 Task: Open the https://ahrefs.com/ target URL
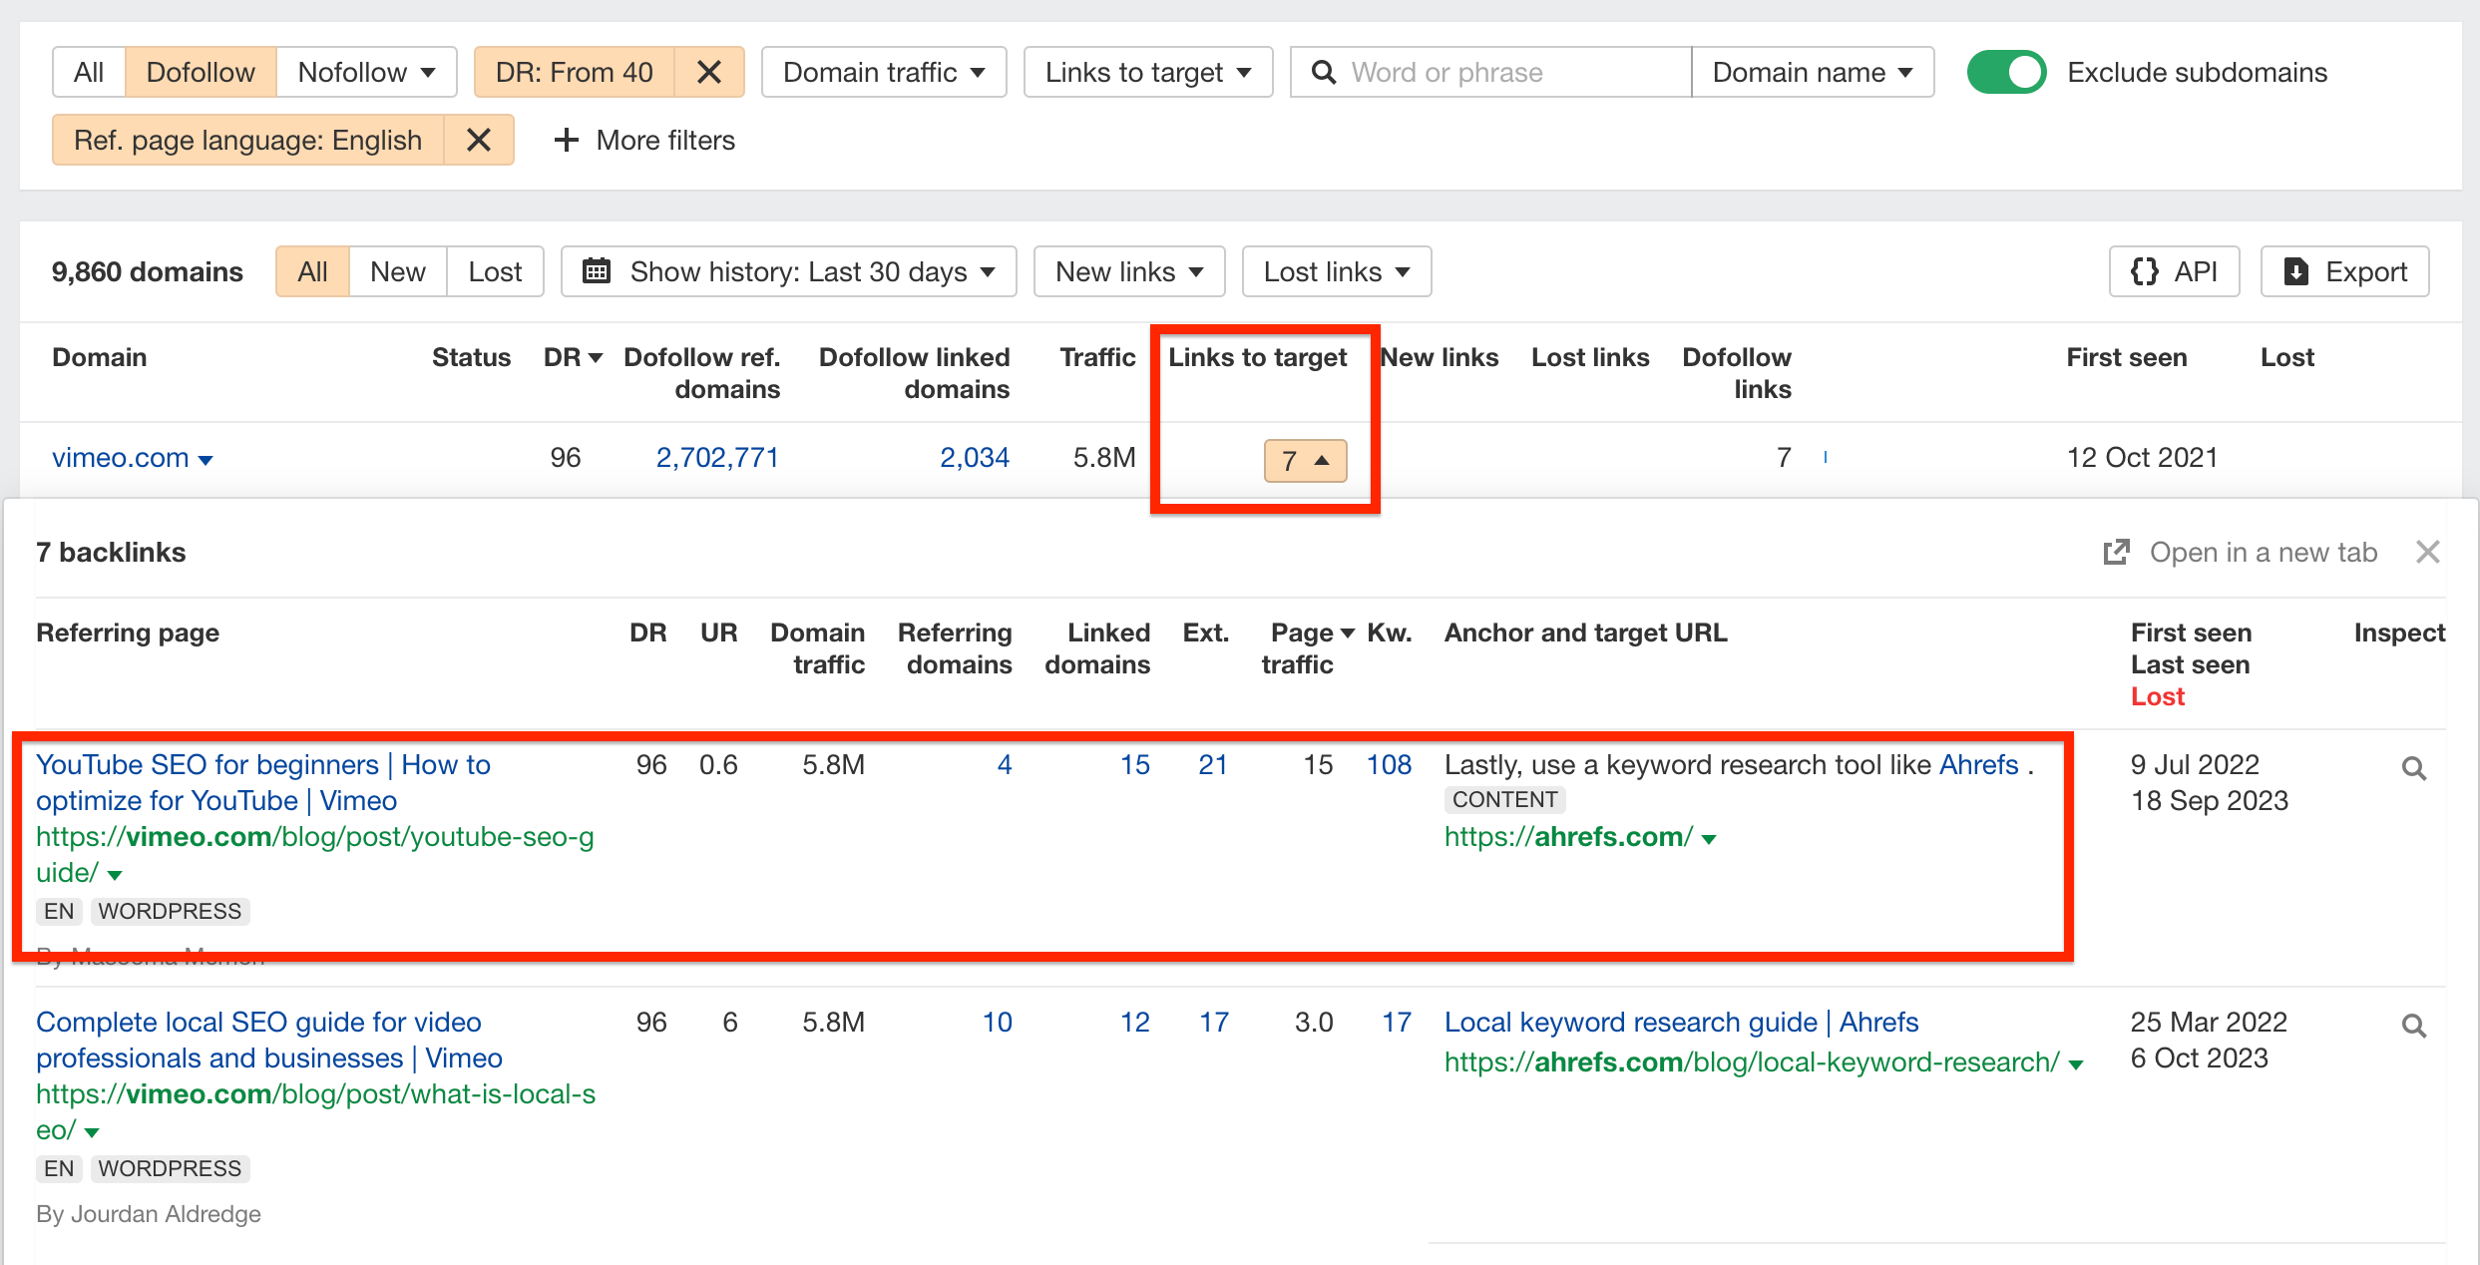tap(1568, 836)
